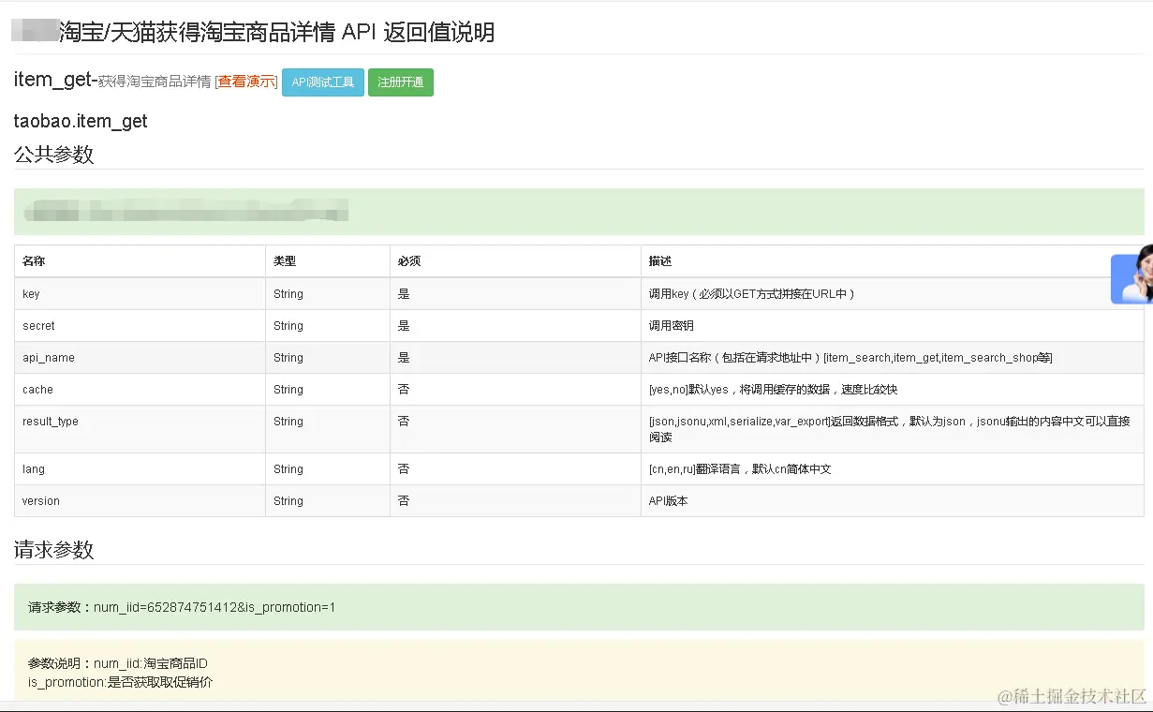
Task: Click the 'result_type' parameter name cell
Action: coord(140,429)
